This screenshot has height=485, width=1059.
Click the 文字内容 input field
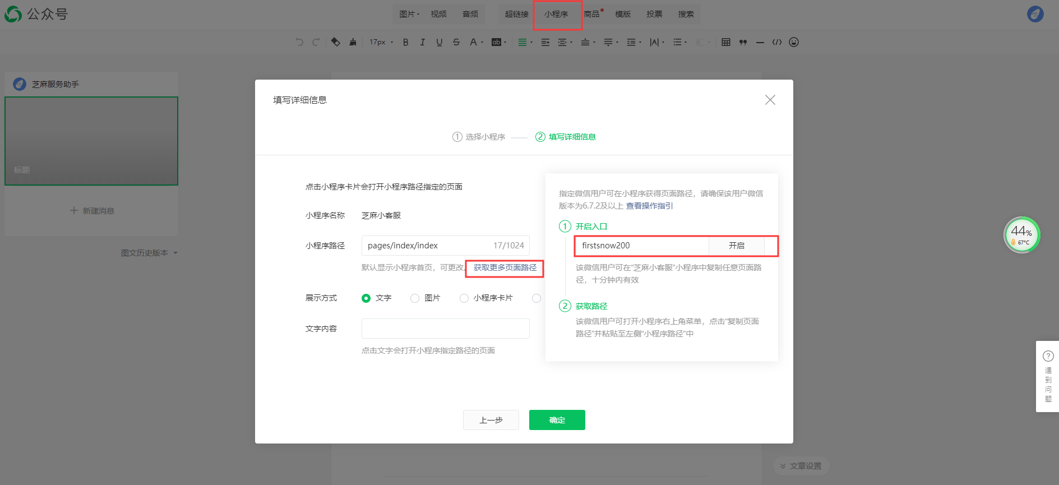446,329
